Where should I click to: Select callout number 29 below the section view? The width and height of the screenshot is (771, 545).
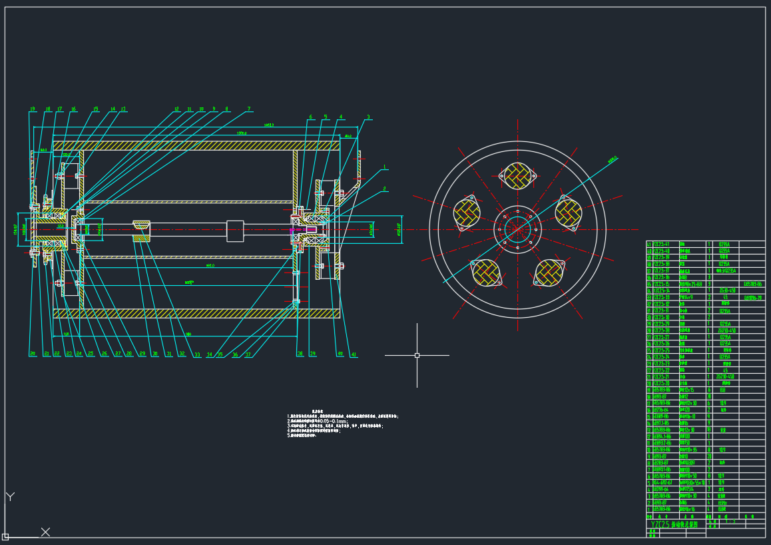(x=142, y=354)
